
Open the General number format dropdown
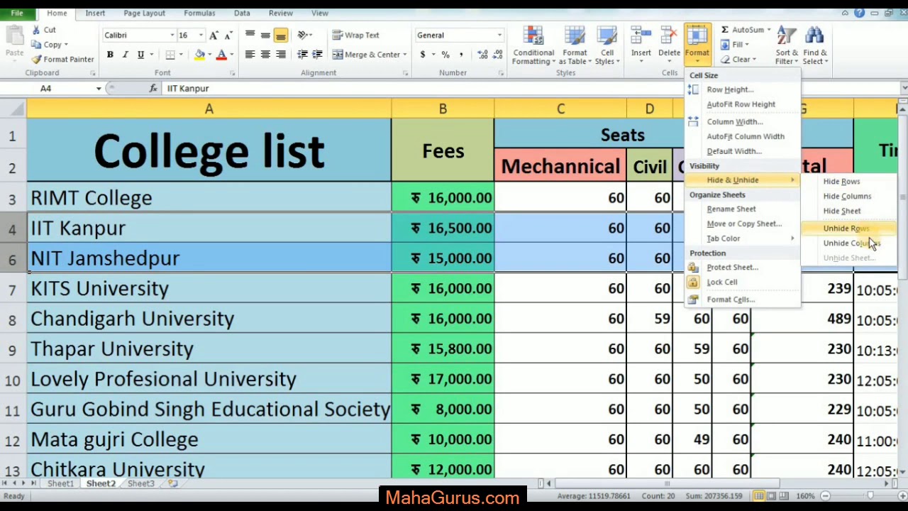pos(499,35)
